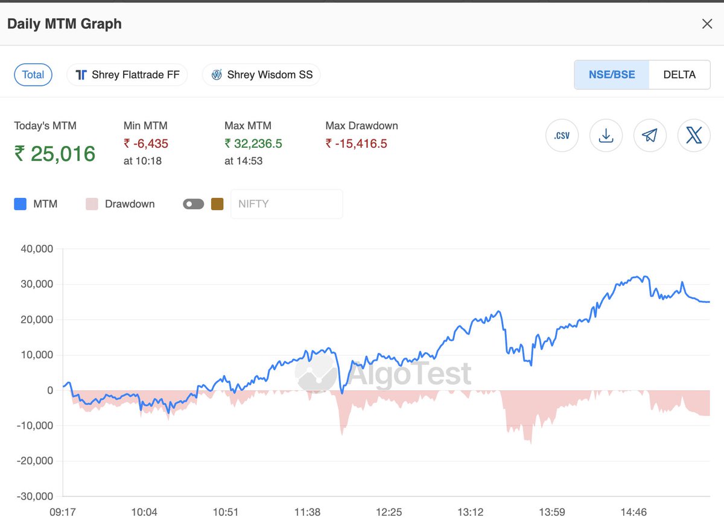Open the NIFTY index selector field
Screen dimensions: 724x532
click(287, 204)
